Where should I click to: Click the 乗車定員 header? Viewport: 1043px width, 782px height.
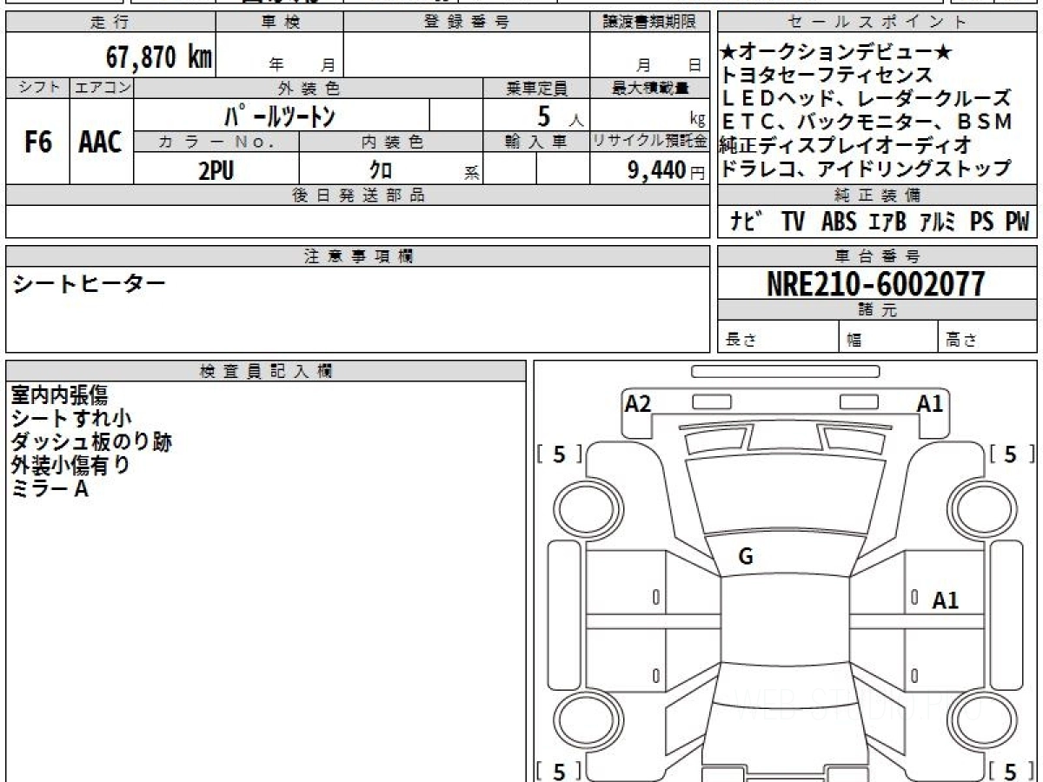tap(536, 88)
